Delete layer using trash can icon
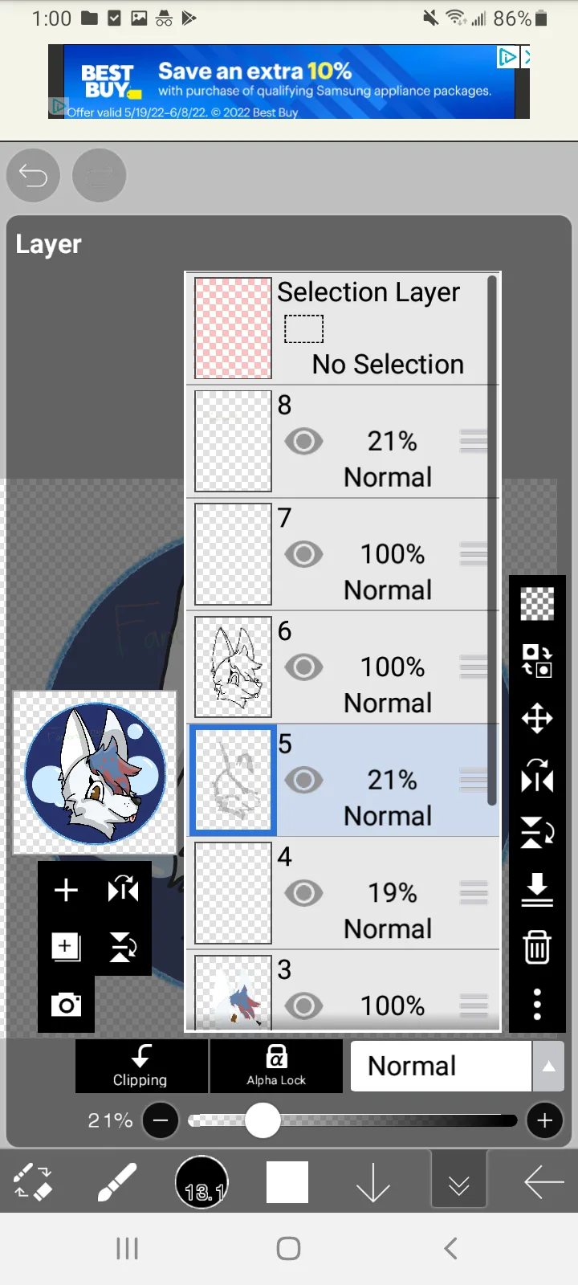Viewport: 578px width, 1285px height. click(537, 947)
